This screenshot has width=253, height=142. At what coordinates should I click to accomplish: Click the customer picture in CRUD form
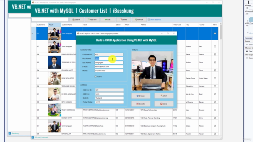pyautogui.click(x=153, y=71)
